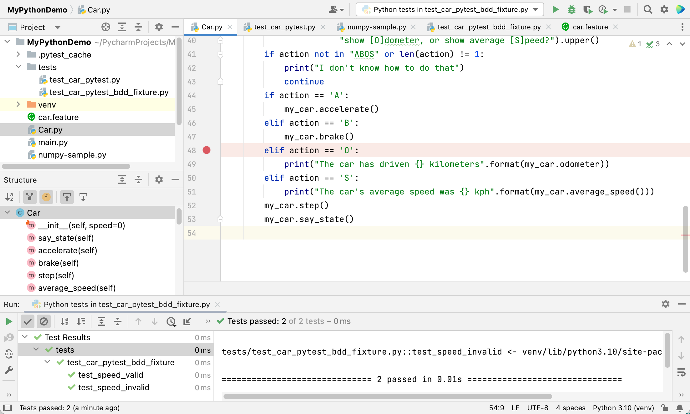Toggle Show Fields filter in Structure

click(x=46, y=197)
